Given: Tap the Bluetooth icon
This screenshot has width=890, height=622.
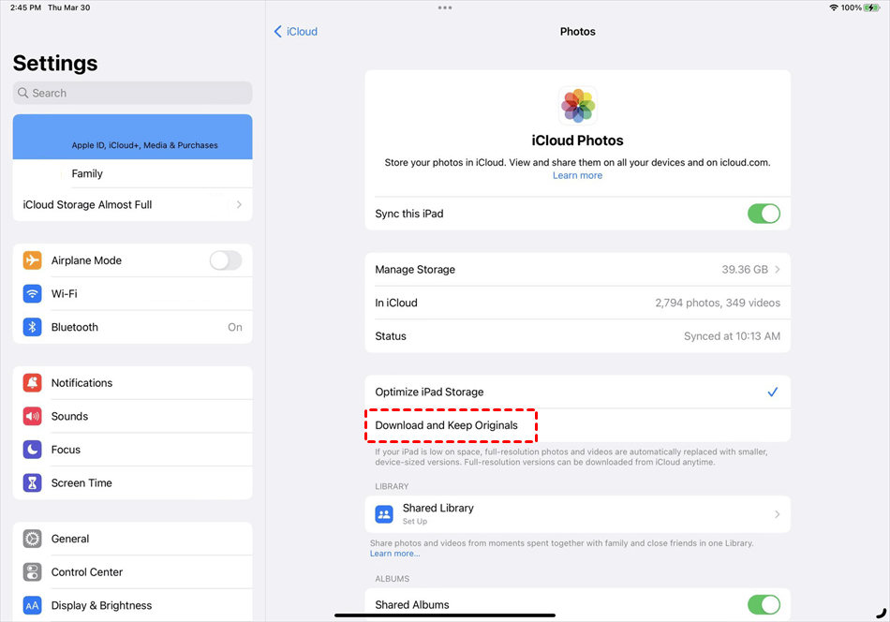Looking at the screenshot, I should coord(33,327).
